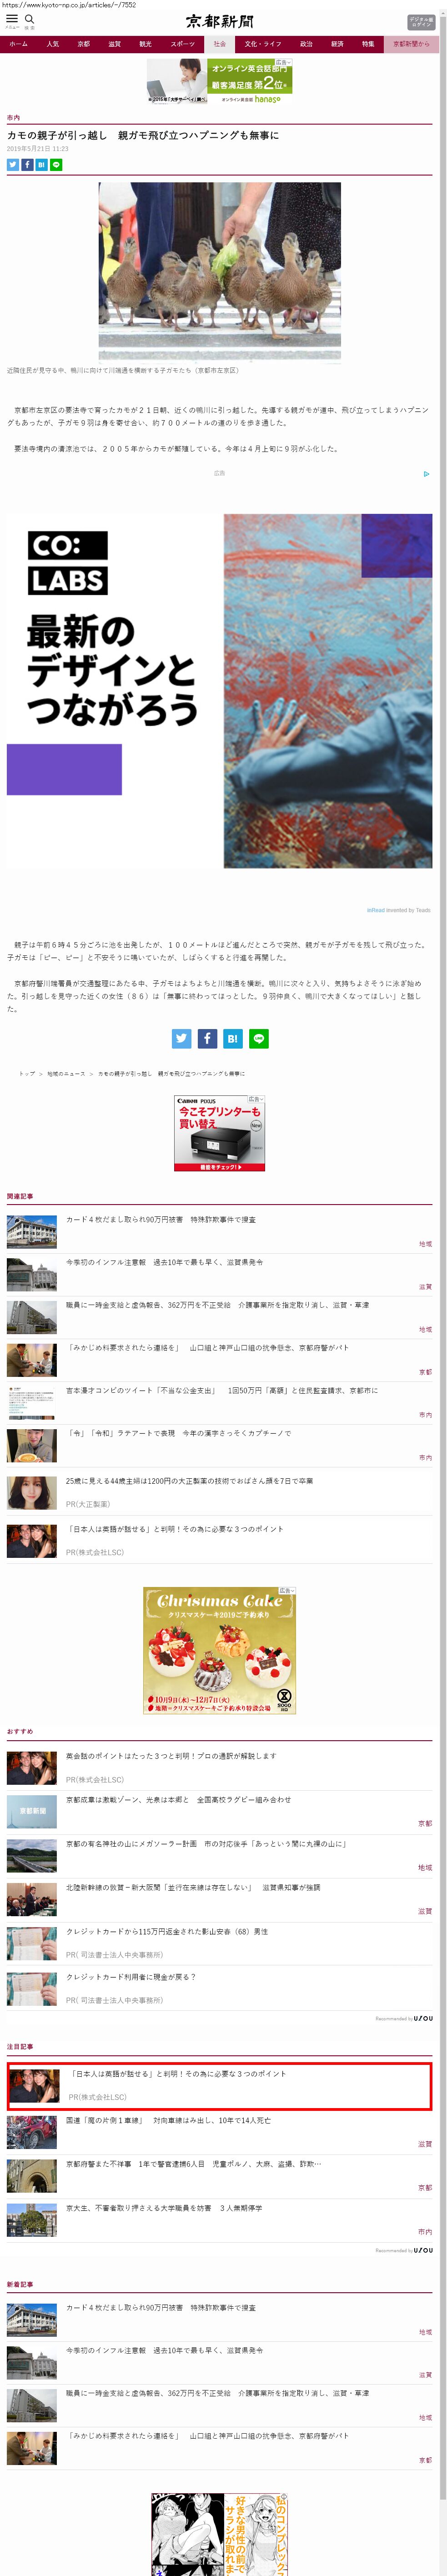Open the スポーツ navigation tab

[182, 44]
